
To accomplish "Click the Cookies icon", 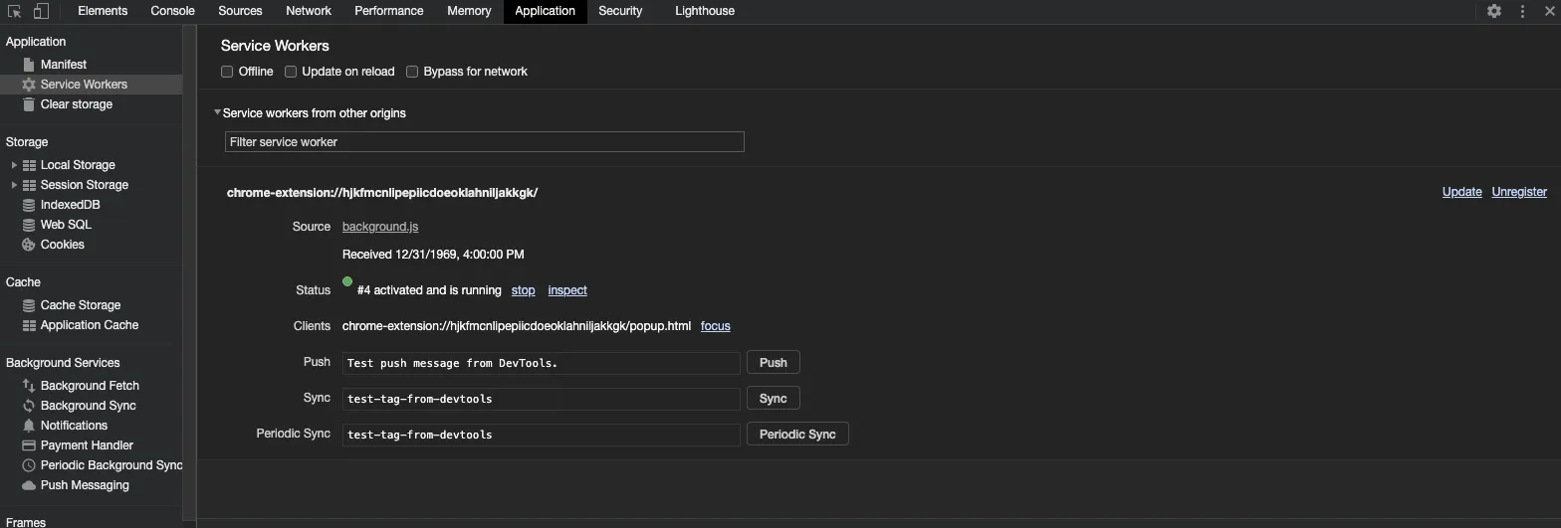I will tap(29, 245).
